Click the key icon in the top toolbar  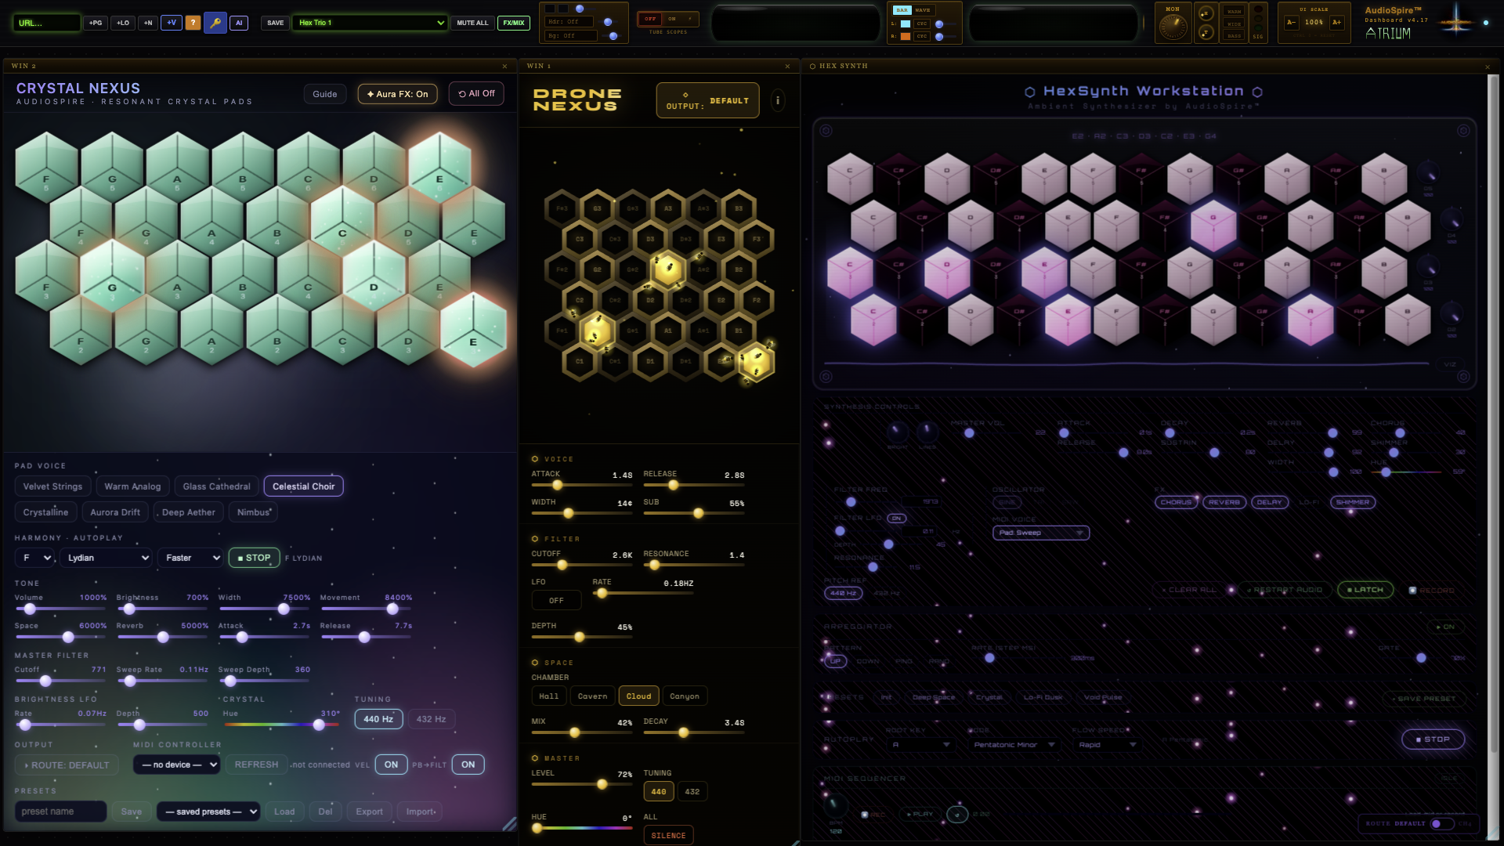[215, 23]
